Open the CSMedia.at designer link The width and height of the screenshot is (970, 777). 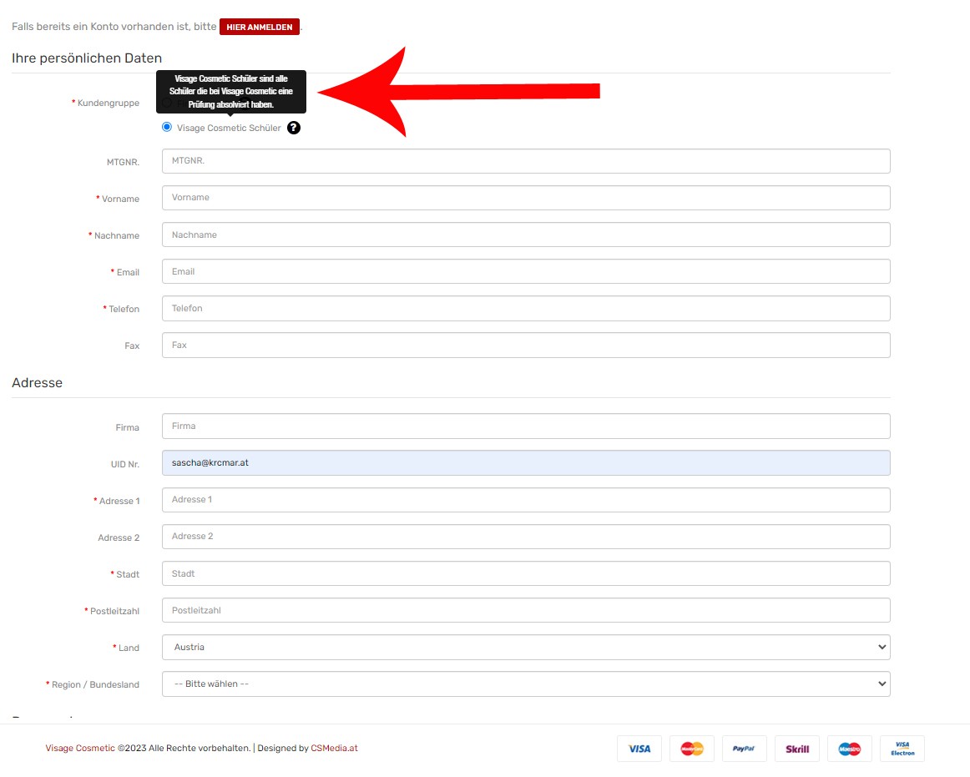coord(334,748)
